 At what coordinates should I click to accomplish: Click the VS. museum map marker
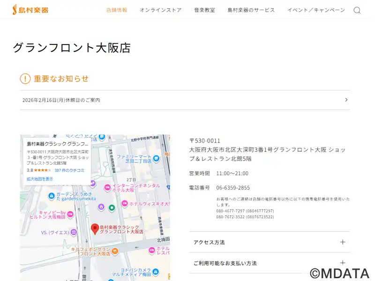click(x=74, y=232)
